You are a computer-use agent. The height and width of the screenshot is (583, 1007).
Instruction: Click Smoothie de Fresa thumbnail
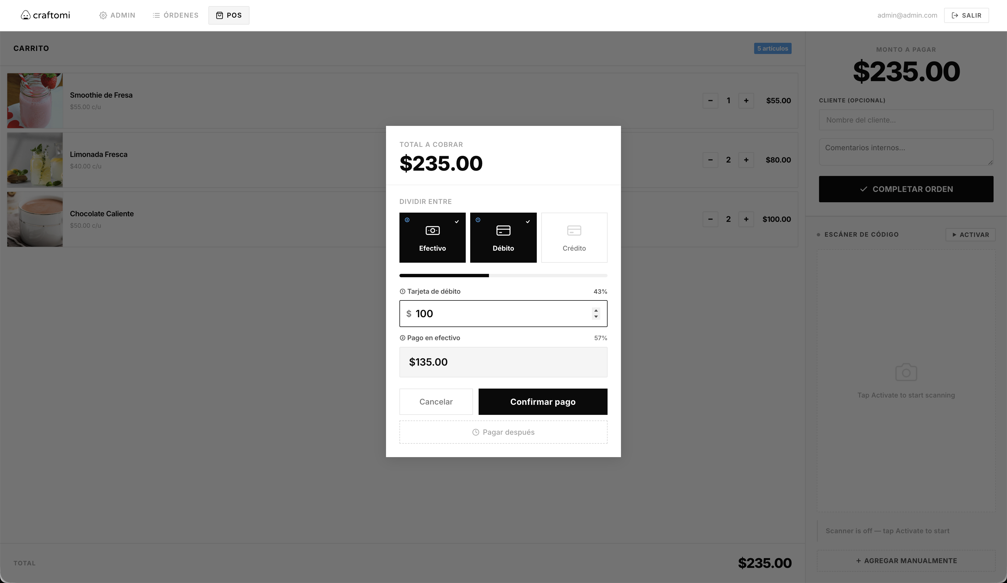pyautogui.click(x=35, y=101)
